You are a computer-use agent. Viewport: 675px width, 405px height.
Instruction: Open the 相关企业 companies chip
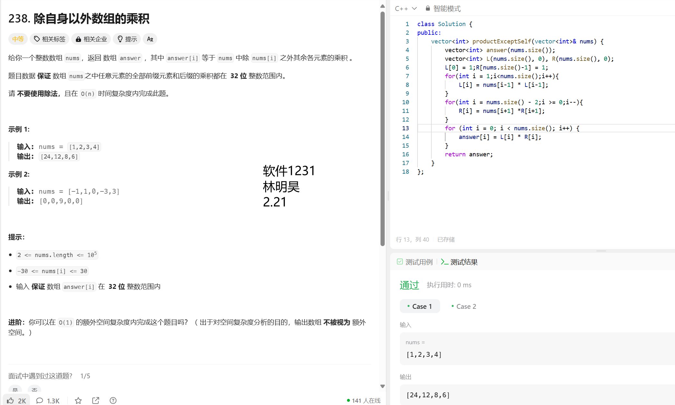91,39
